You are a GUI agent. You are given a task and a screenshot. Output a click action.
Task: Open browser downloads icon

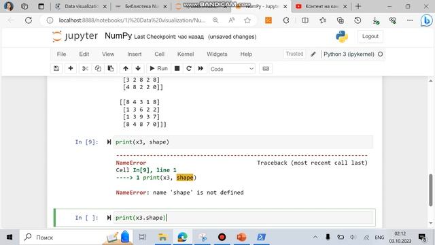click(375, 20)
